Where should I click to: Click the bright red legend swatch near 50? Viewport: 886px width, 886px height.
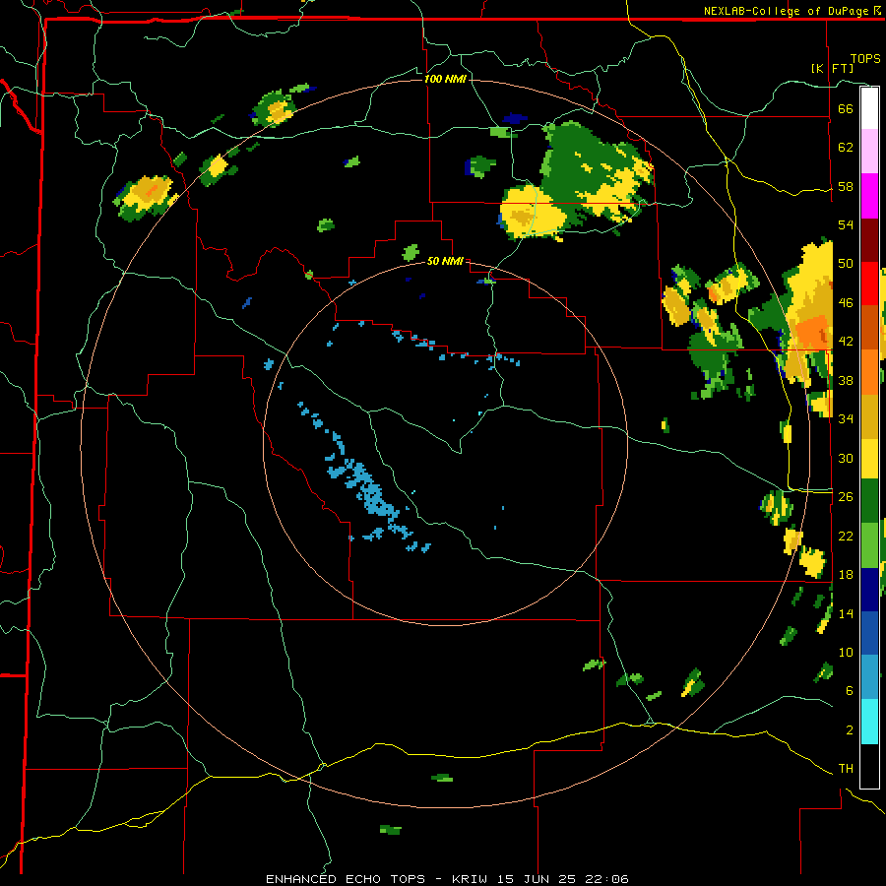click(x=869, y=284)
